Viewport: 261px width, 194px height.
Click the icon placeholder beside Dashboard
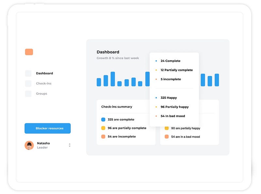pos(28,73)
